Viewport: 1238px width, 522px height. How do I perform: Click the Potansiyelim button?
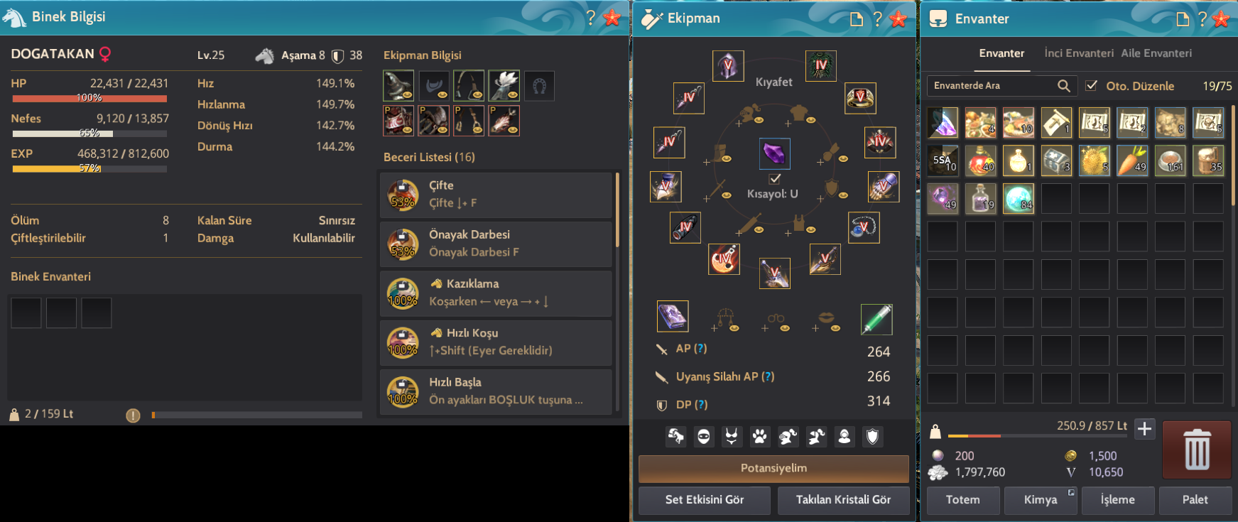coord(773,469)
